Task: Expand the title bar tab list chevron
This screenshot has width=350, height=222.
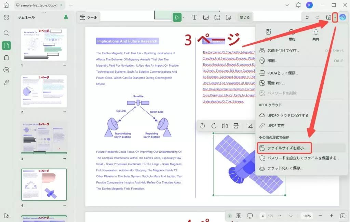Action: 287,5
